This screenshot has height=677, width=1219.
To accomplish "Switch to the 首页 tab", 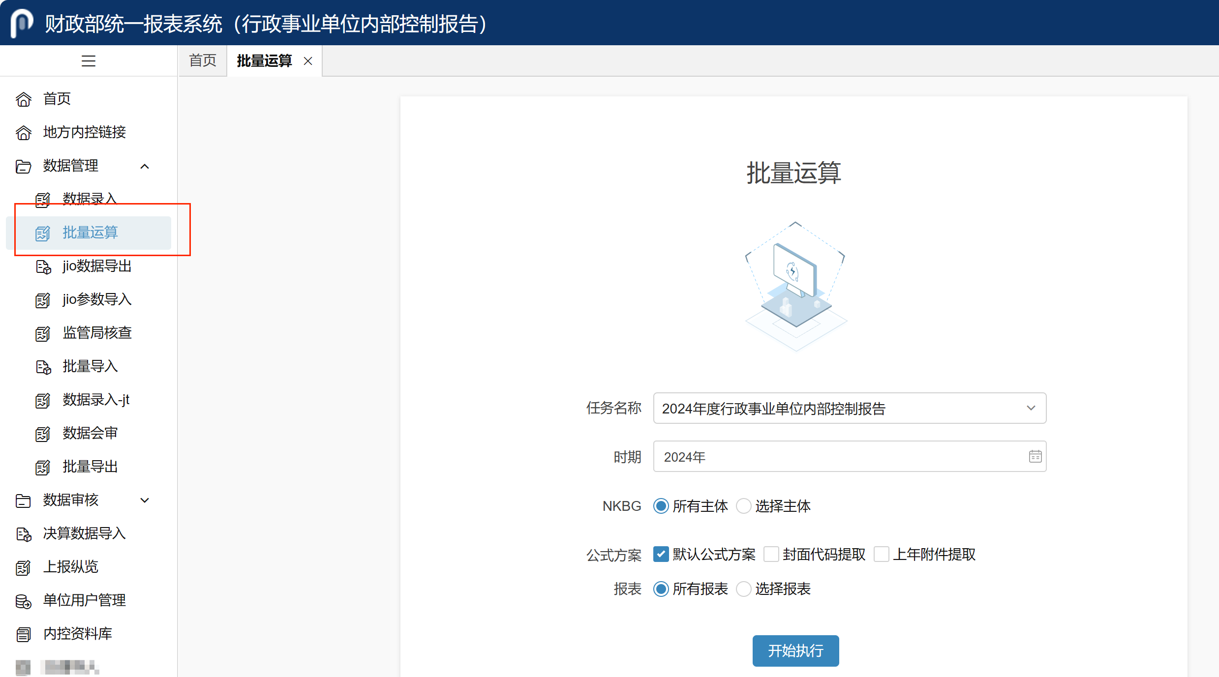I will pyautogui.click(x=203, y=61).
